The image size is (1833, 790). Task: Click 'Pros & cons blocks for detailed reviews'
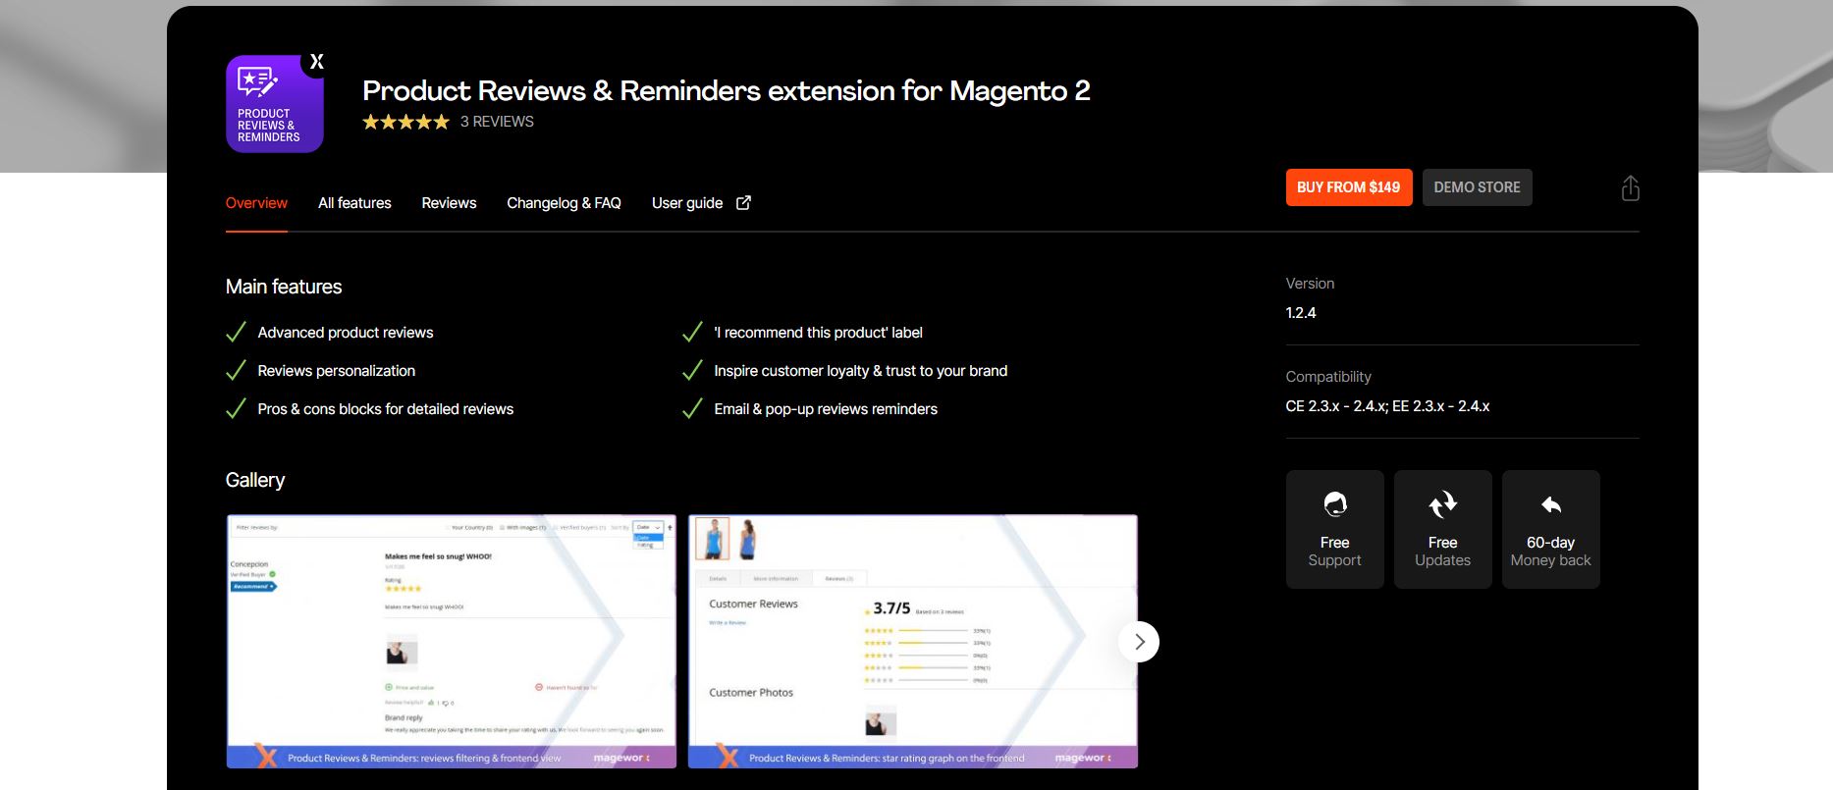click(x=386, y=409)
